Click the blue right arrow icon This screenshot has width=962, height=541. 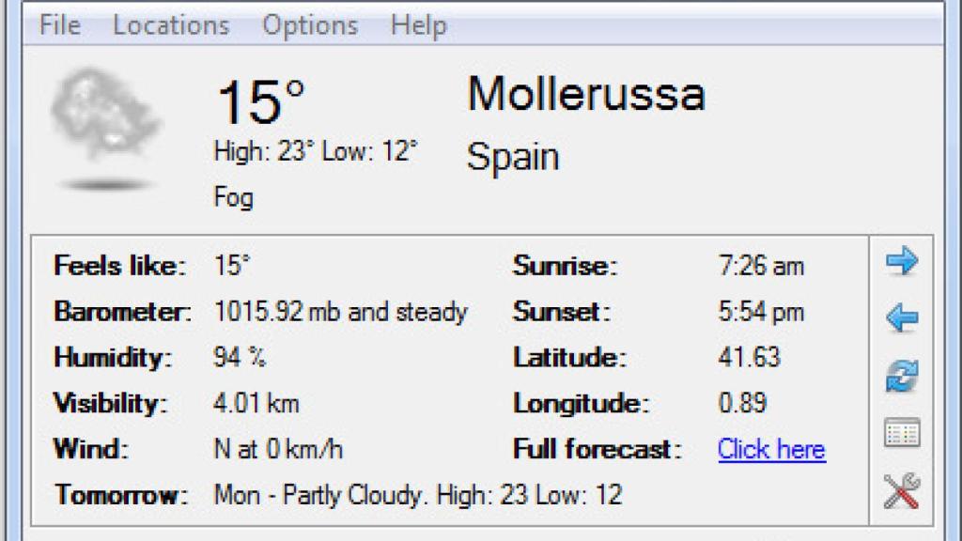902,261
